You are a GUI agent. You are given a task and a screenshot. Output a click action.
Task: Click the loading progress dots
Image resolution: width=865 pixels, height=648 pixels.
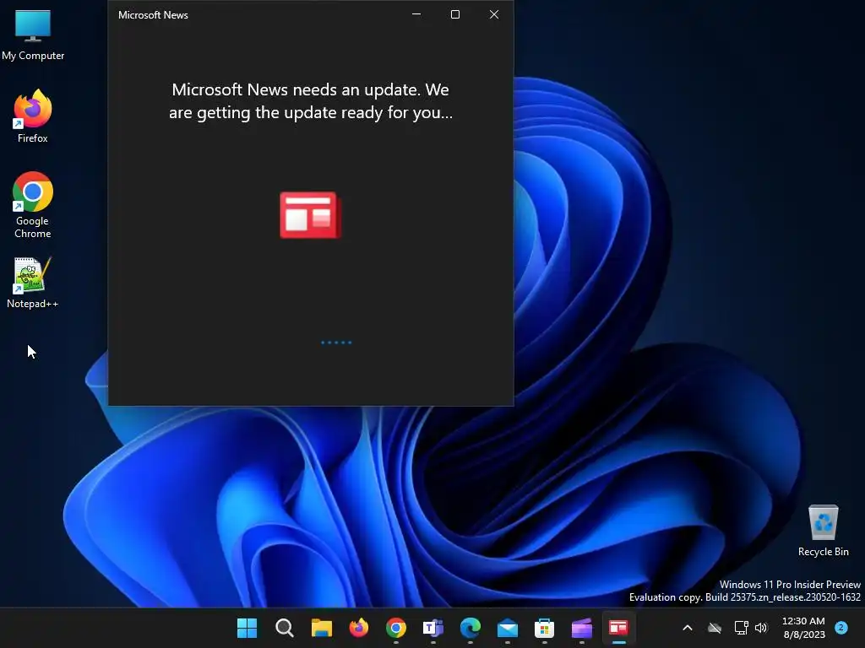click(x=336, y=343)
